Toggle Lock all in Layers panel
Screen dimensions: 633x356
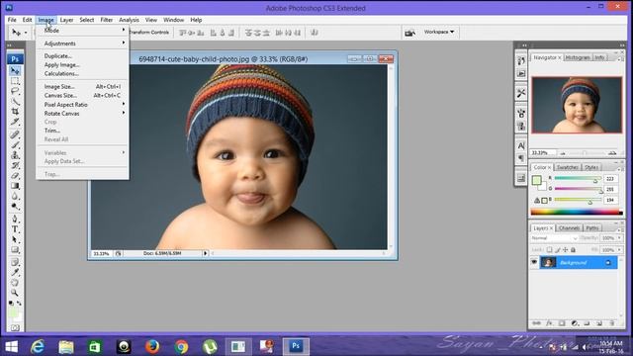point(573,250)
